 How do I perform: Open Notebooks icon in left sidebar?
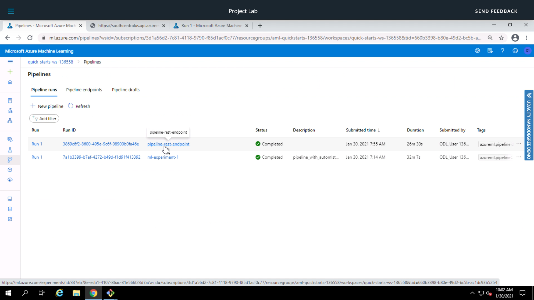tap(10, 101)
